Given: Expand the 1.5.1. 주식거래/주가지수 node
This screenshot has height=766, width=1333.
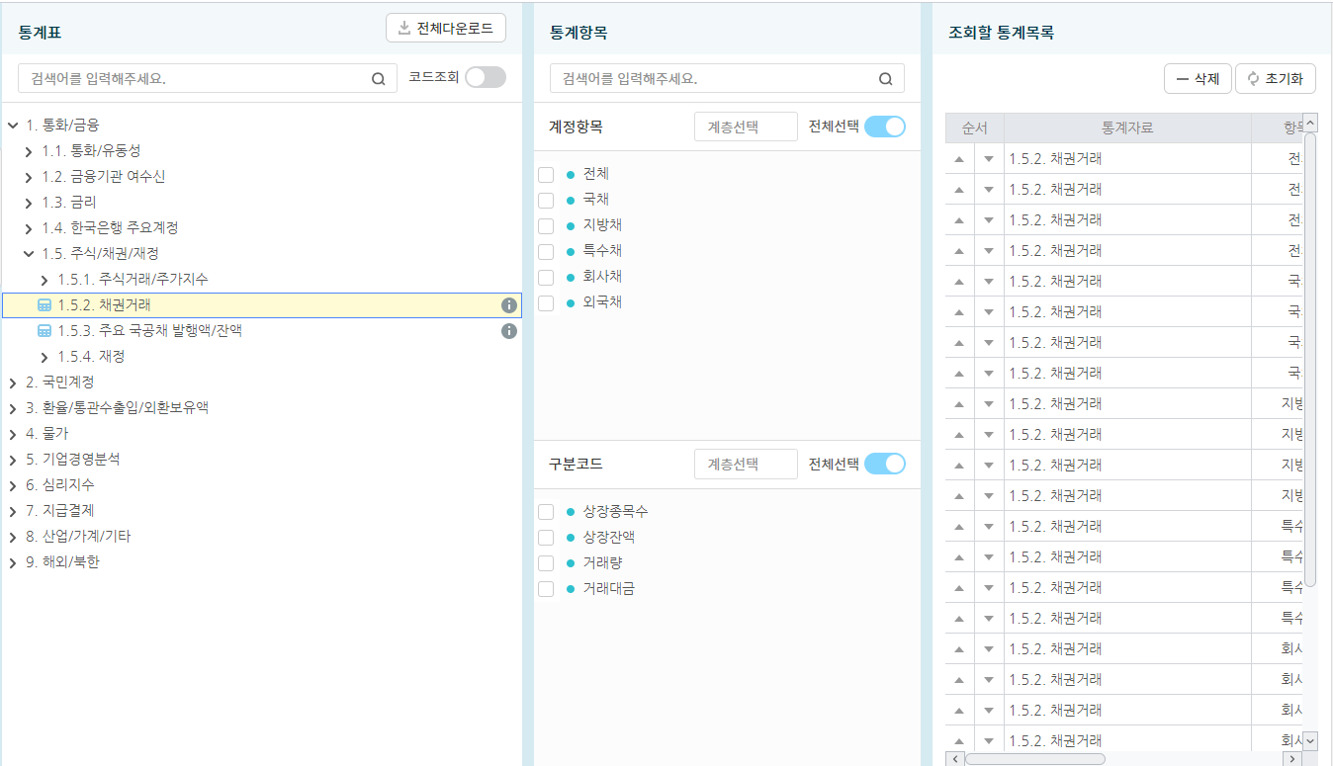Looking at the screenshot, I should 44,280.
